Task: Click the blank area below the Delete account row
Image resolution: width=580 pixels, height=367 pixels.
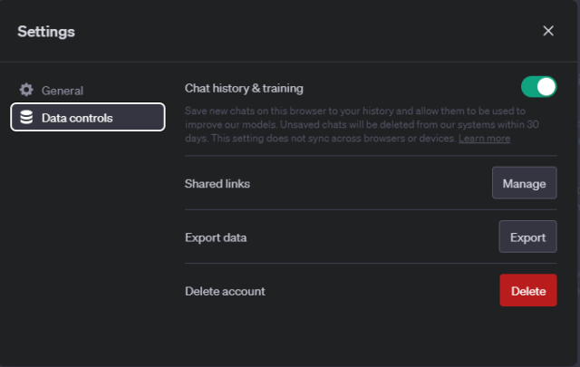Action: 362,335
